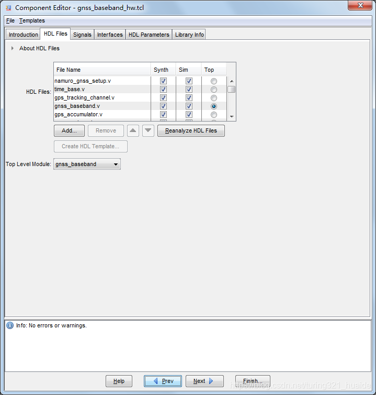Set namuro_gnss_setup.v as Top file
Viewport: 376px width, 395px height.
214,81
